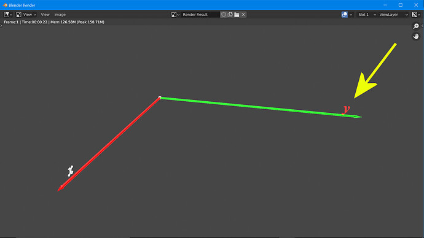Open the editor type selector
Image resolution: width=424 pixels, height=238 pixels.
(x=8, y=15)
